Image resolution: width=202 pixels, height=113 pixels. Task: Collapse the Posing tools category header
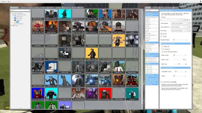(152, 43)
